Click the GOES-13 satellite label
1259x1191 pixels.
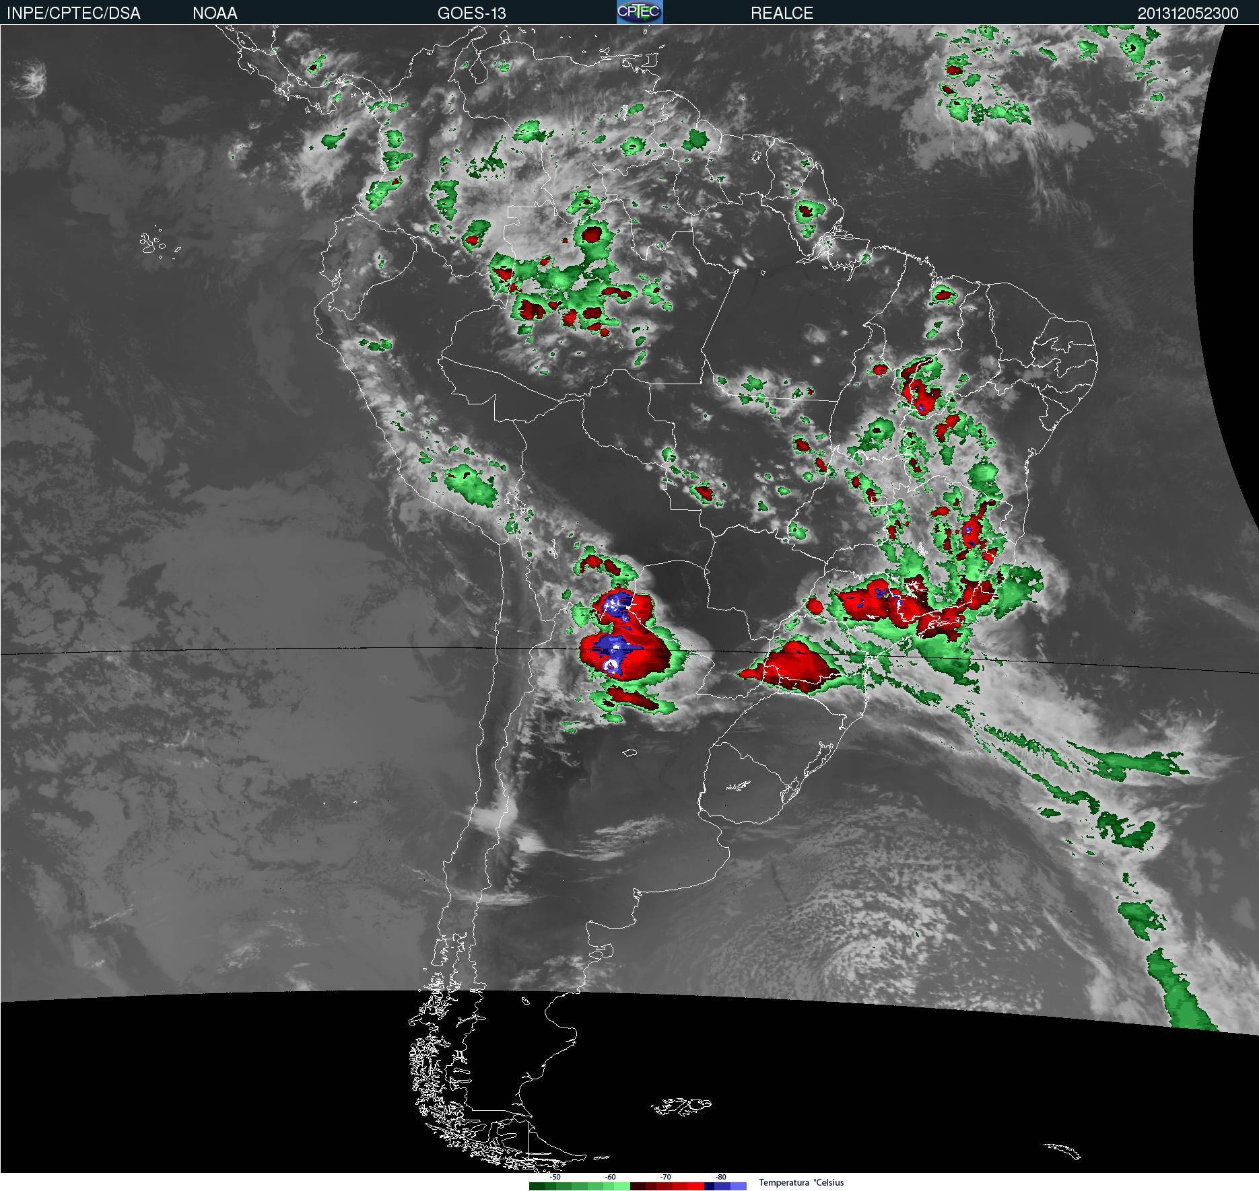click(471, 13)
